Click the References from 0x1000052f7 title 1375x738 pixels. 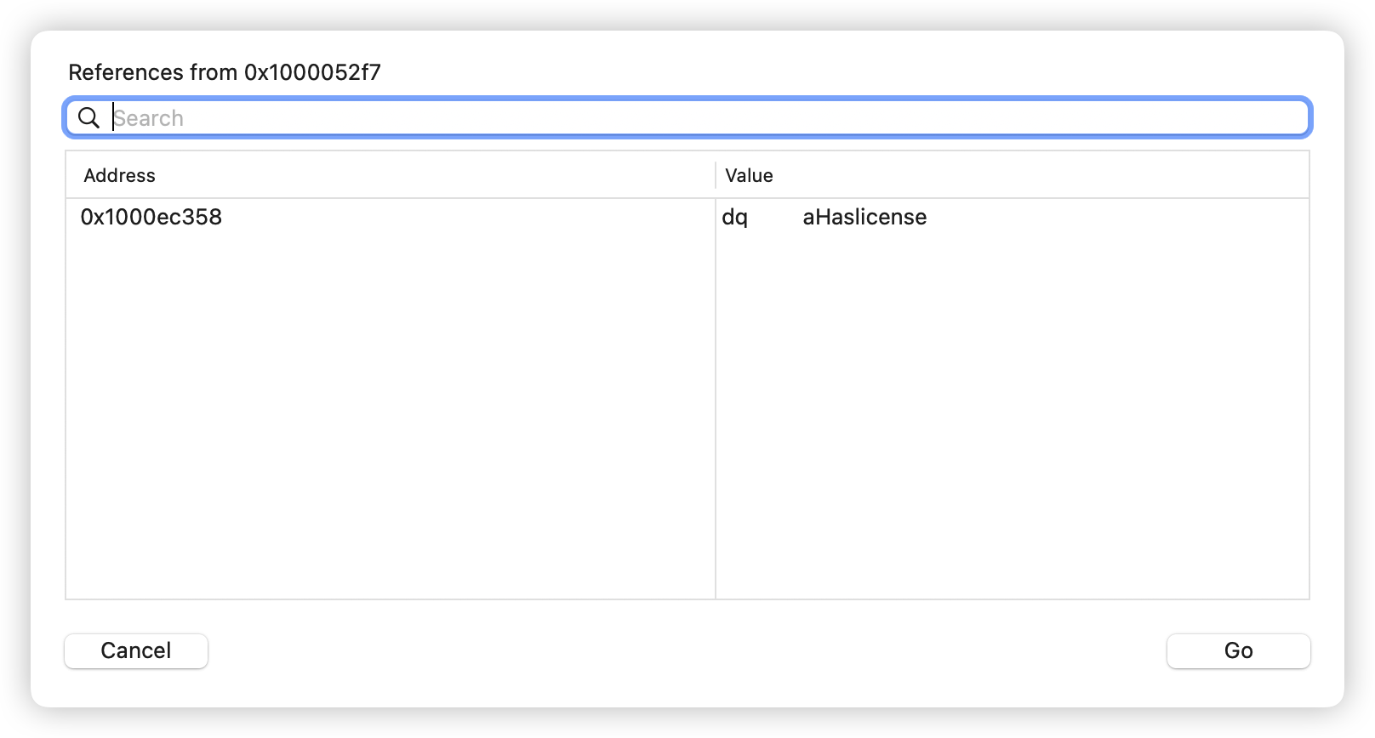[x=225, y=72]
